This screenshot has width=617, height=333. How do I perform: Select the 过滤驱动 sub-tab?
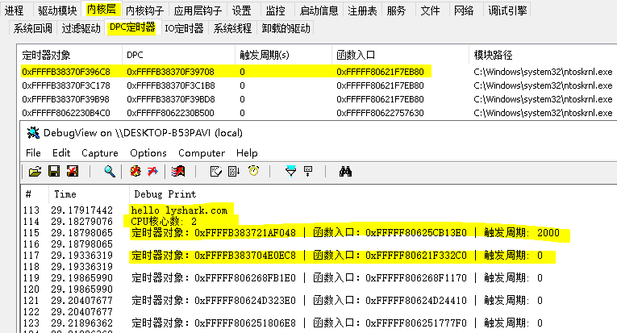coord(81,28)
